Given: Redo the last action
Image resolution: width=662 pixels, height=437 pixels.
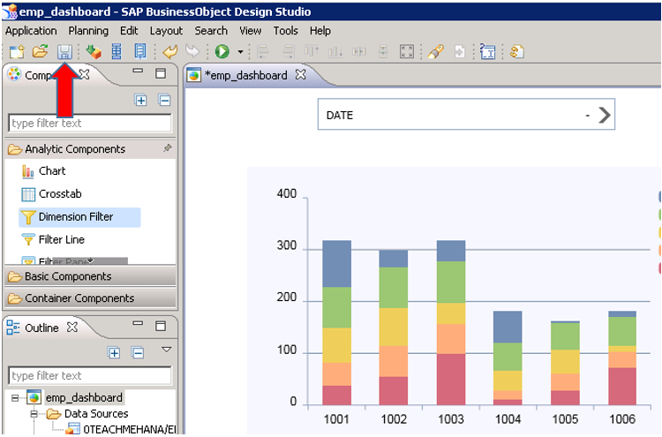Looking at the screenshot, I should [192, 51].
